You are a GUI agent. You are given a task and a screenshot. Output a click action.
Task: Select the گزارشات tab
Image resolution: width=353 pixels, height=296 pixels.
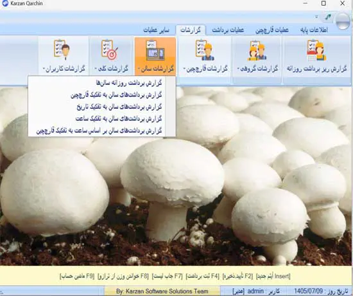pos(191,30)
